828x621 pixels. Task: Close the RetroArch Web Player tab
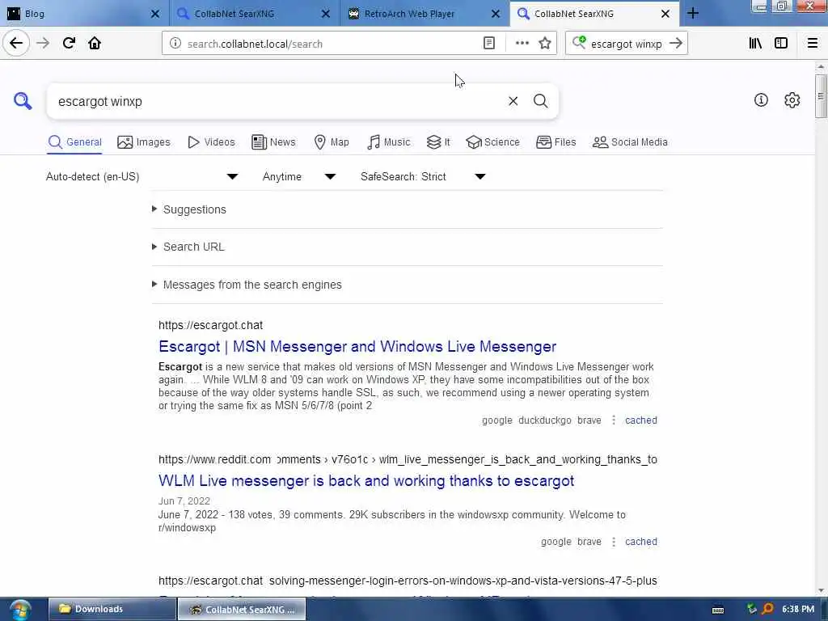tap(496, 14)
